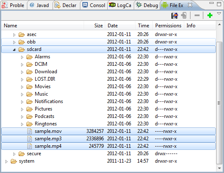This screenshot has height=173, width=224.
Task: Sort by the Permissions column header
Action: (x=168, y=26)
